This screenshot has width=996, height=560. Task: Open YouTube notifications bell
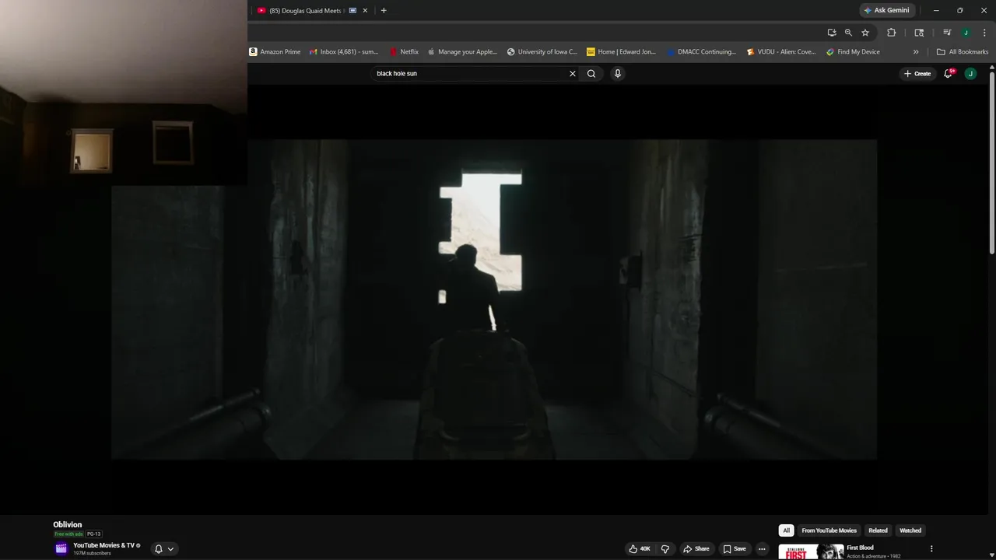point(949,74)
